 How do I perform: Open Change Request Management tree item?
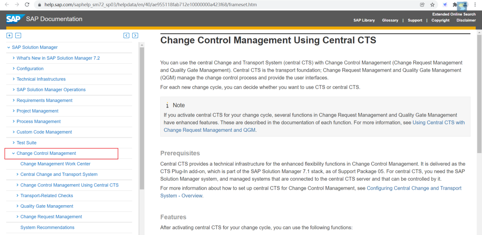tap(51, 217)
